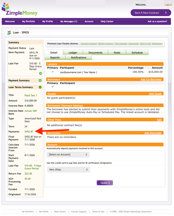This screenshot has width=174, height=216.
Task: Click the 100.00% lender percentage
Action: coord(138,72)
